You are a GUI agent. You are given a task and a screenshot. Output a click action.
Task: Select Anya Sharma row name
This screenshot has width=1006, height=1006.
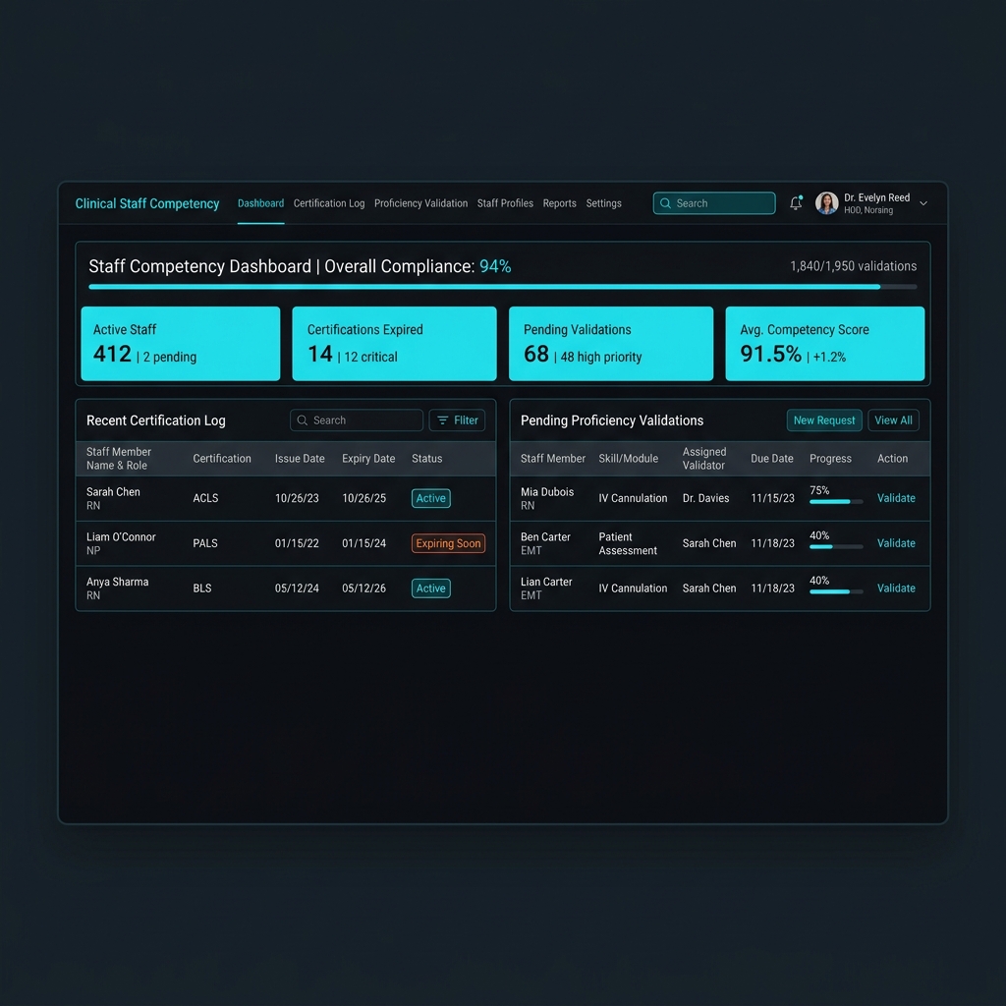pos(118,582)
